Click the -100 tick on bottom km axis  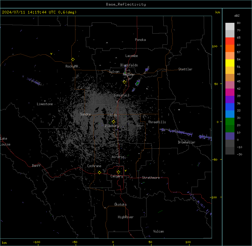point(37,242)
